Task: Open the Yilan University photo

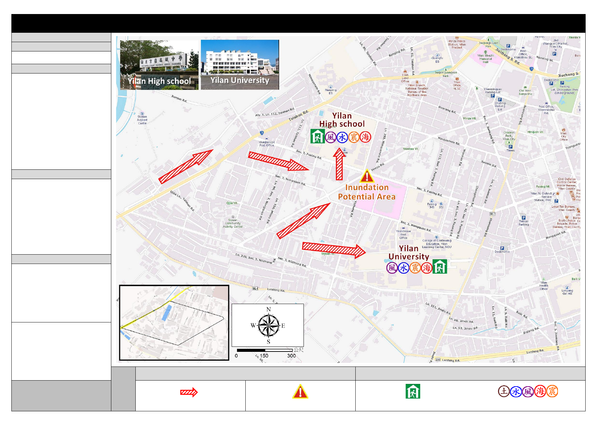Action: (x=240, y=65)
